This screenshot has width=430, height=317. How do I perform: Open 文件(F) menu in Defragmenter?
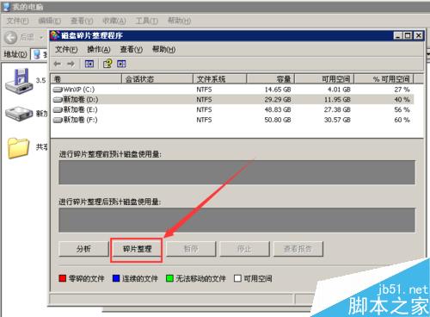click(66, 49)
